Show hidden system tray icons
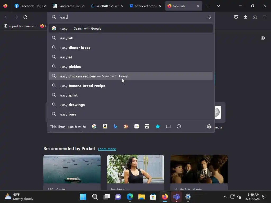271x203 pixels. [225, 197]
